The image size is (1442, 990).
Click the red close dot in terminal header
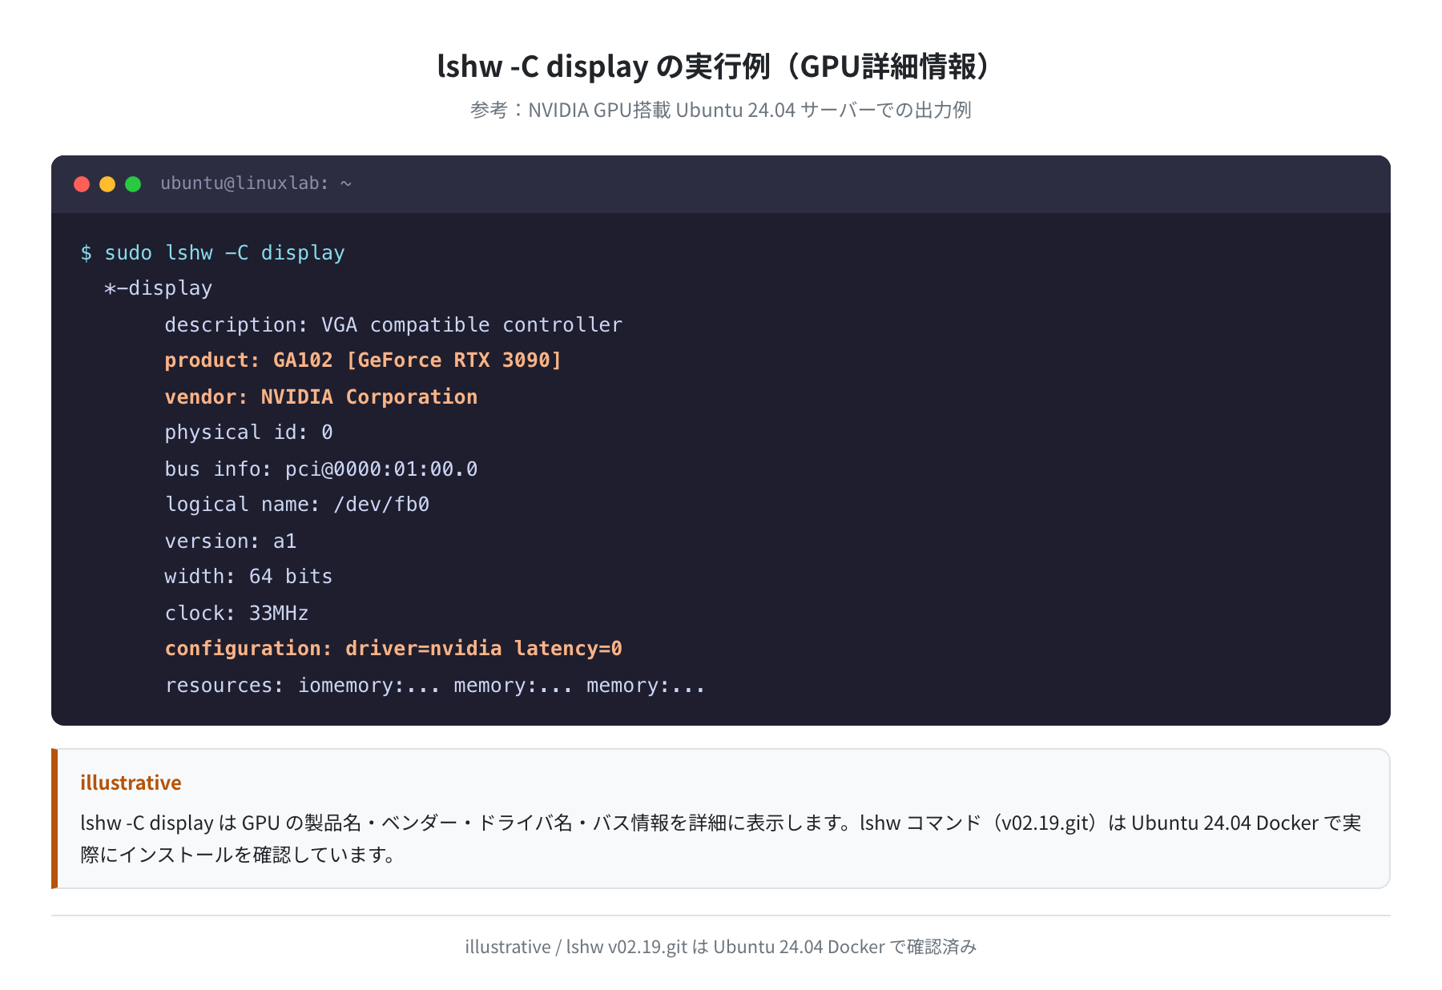pyautogui.click(x=82, y=184)
